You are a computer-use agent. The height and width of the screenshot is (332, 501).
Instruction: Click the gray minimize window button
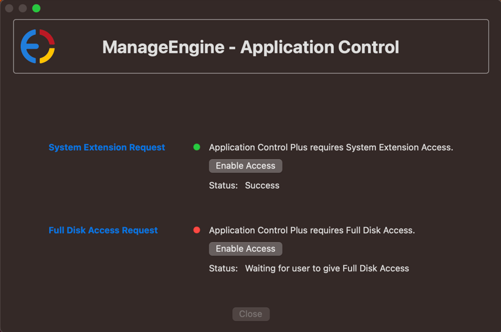(x=23, y=8)
